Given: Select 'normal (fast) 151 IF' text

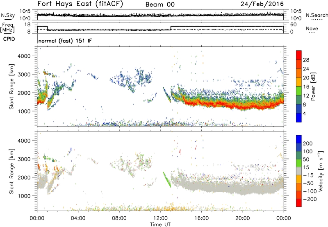Looking at the screenshot, I should (x=65, y=41).
